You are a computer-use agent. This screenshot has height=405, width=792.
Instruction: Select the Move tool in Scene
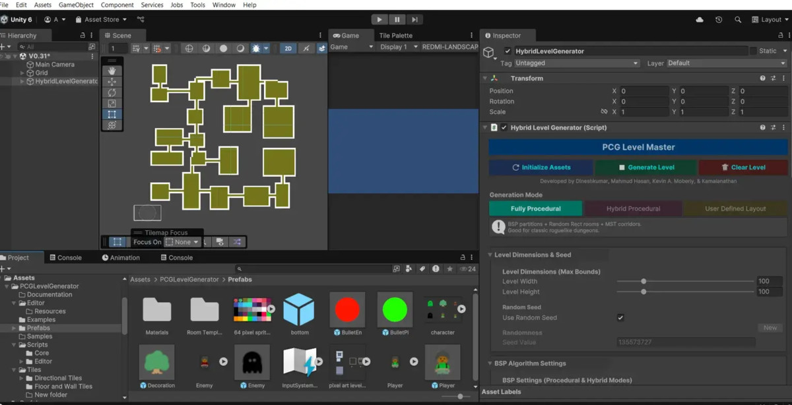pos(112,82)
